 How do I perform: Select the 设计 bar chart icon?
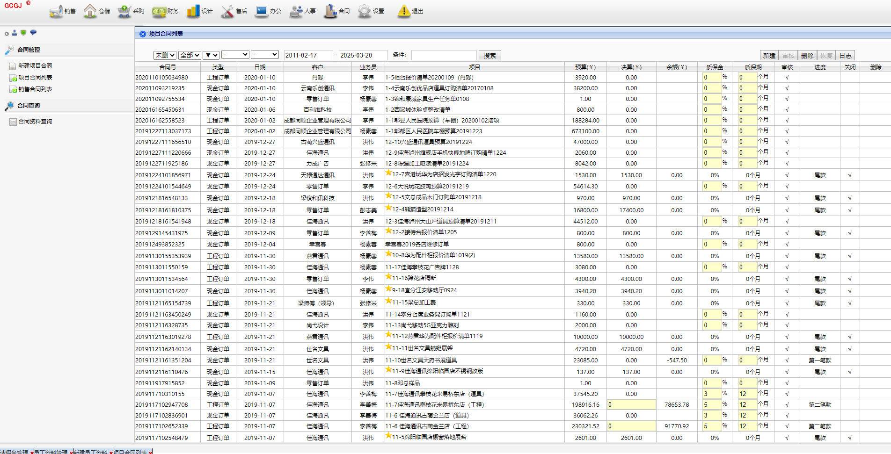pos(193,11)
